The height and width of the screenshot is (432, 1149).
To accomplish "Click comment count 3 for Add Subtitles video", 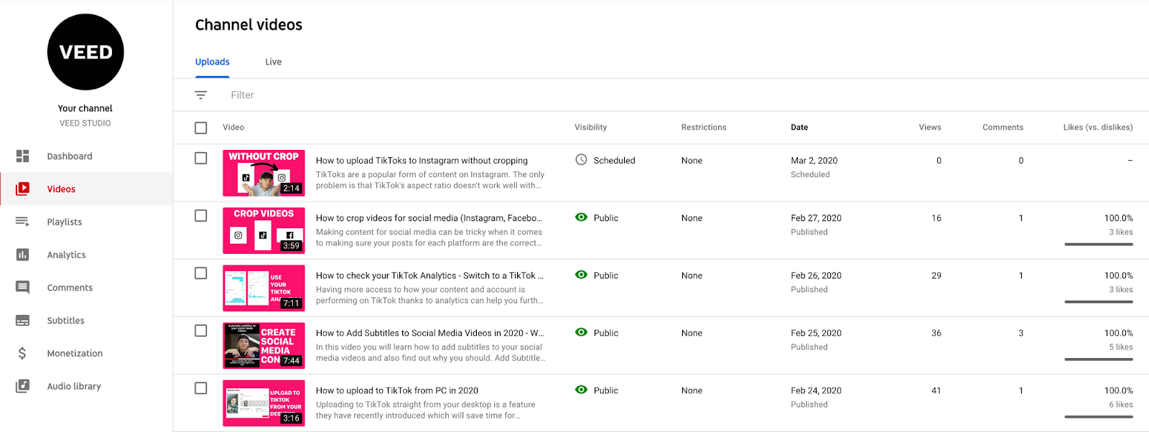I will (x=1020, y=333).
